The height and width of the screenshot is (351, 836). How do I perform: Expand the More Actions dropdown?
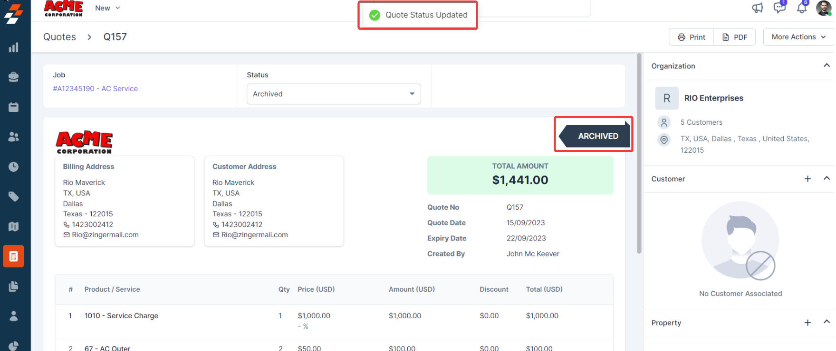[798, 37]
